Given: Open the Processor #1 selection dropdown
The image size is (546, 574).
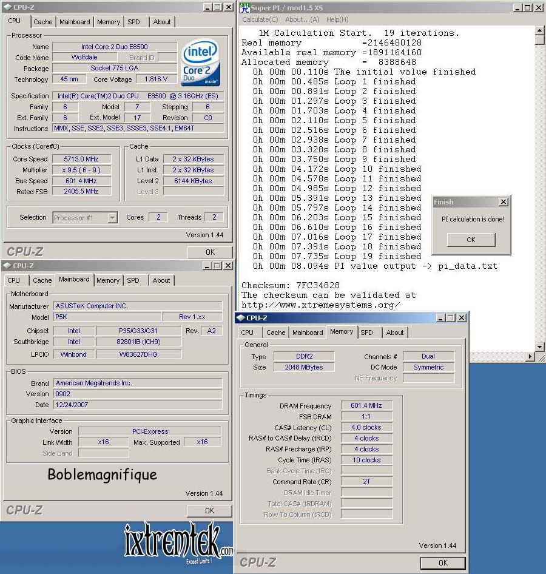Looking at the screenshot, I should point(113,218).
